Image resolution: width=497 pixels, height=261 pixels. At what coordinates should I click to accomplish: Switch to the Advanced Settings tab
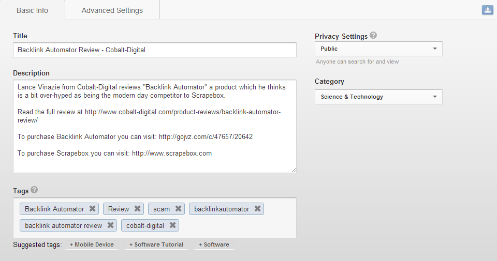[x=112, y=10]
